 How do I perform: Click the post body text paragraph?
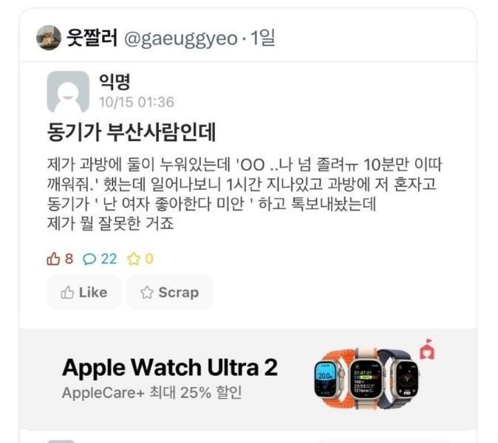click(245, 193)
